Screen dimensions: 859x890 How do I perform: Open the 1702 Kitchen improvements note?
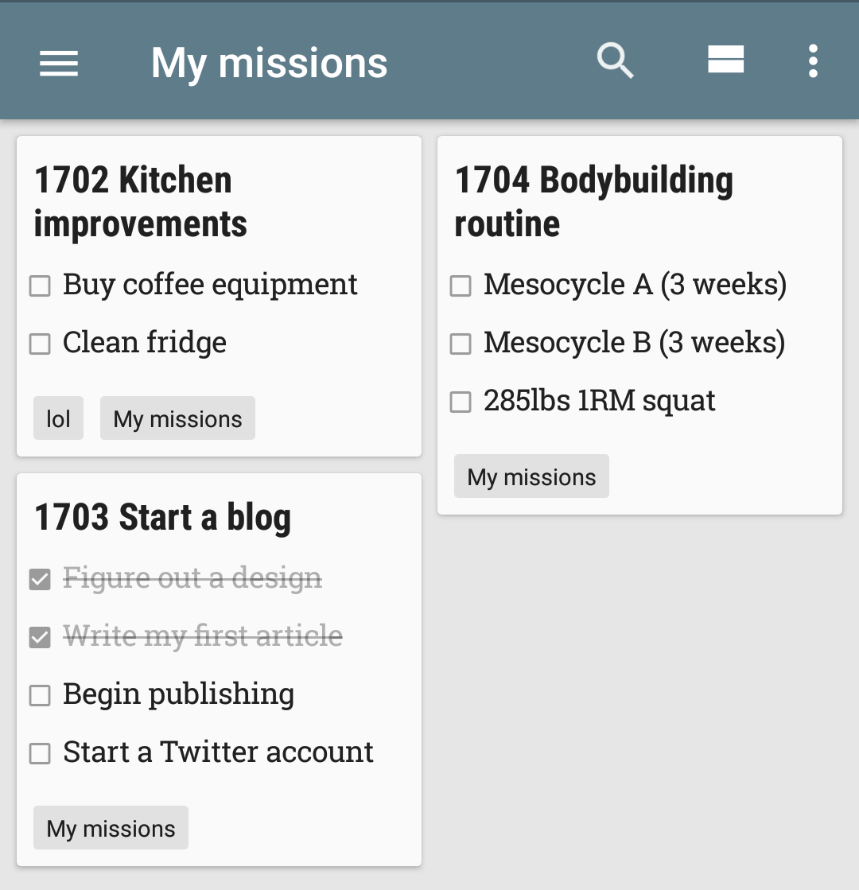[140, 201]
